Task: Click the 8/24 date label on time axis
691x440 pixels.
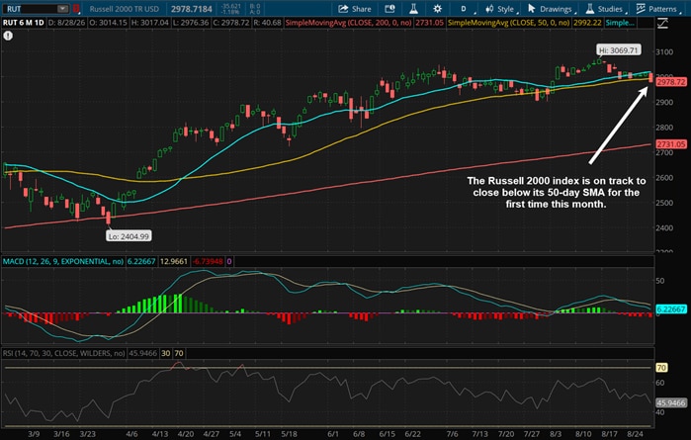Action: click(635, 434)
